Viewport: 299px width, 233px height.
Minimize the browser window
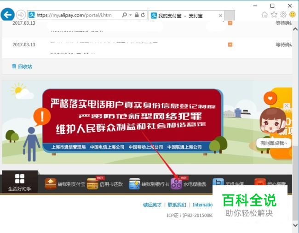255,6
